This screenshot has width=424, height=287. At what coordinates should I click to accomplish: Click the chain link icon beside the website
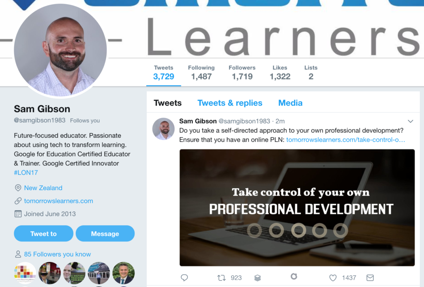pos(18,201)
